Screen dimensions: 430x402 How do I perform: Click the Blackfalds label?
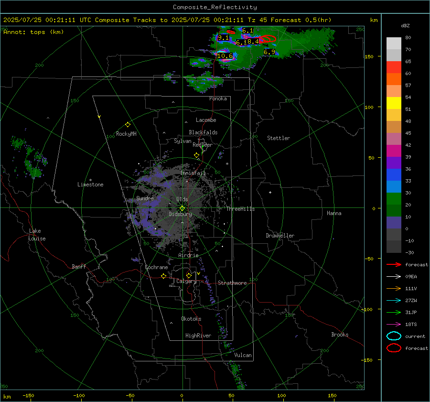point(203,132)
